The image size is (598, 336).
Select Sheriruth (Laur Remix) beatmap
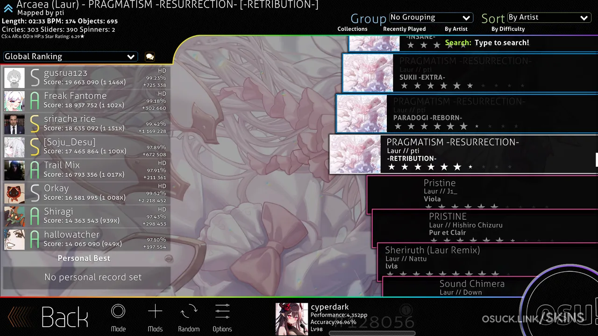488,259
